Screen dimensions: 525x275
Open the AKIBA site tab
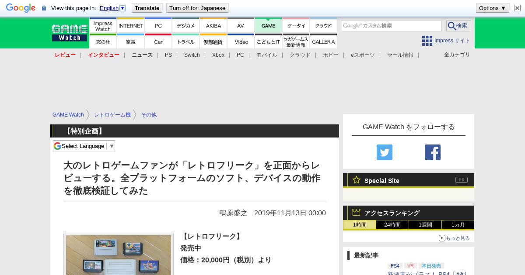click(x=213, y=26)
